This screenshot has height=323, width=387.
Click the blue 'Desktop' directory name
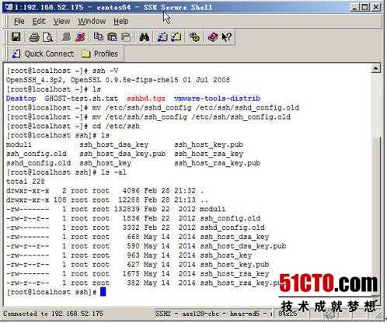(21, 99)
